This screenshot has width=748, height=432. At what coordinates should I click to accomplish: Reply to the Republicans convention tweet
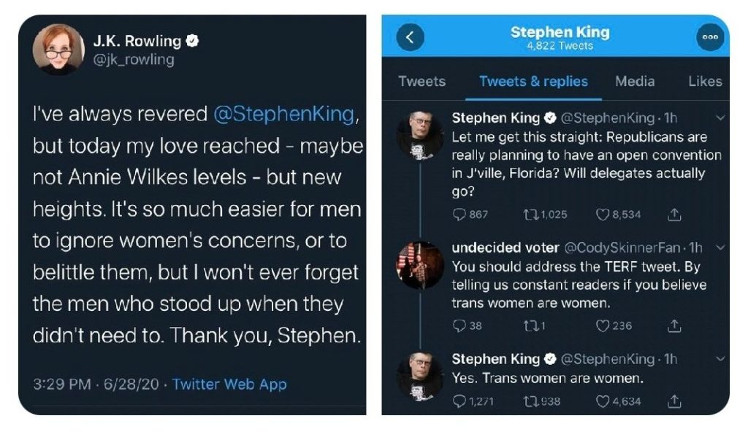click(460, 215)
